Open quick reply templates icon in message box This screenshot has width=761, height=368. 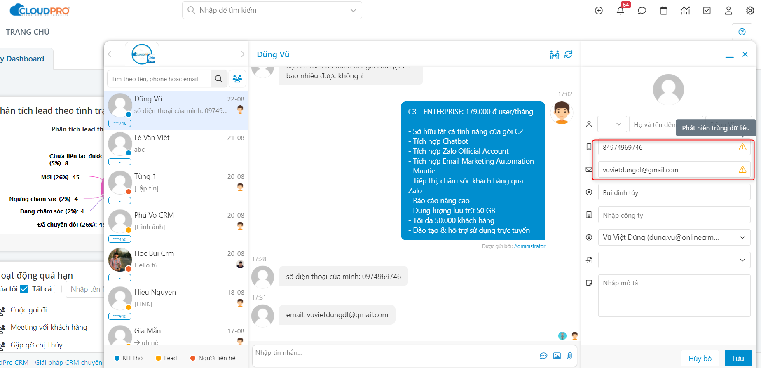click(543, 356)
